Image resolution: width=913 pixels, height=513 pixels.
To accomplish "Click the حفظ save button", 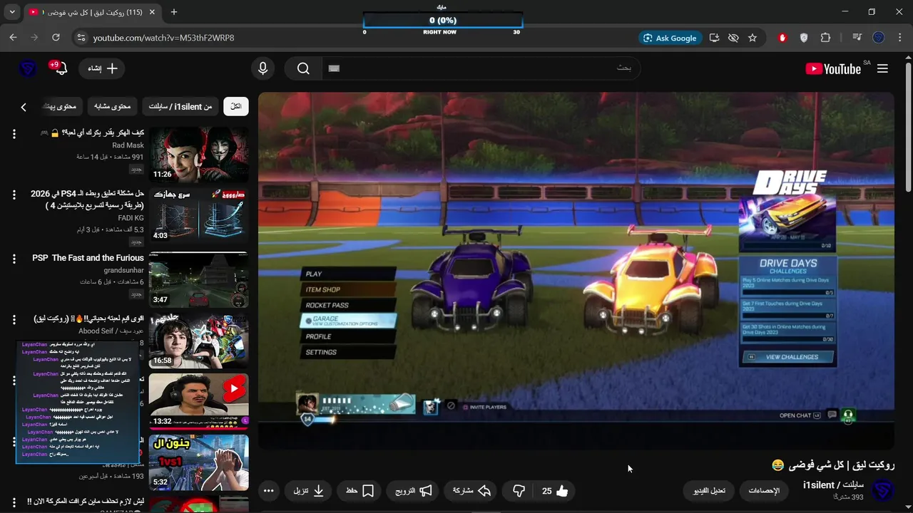I will point(359,491).
